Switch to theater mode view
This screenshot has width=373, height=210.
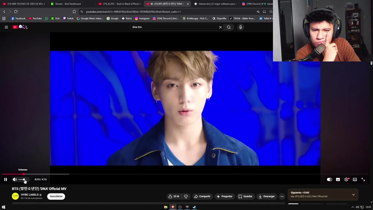[355, 179]
